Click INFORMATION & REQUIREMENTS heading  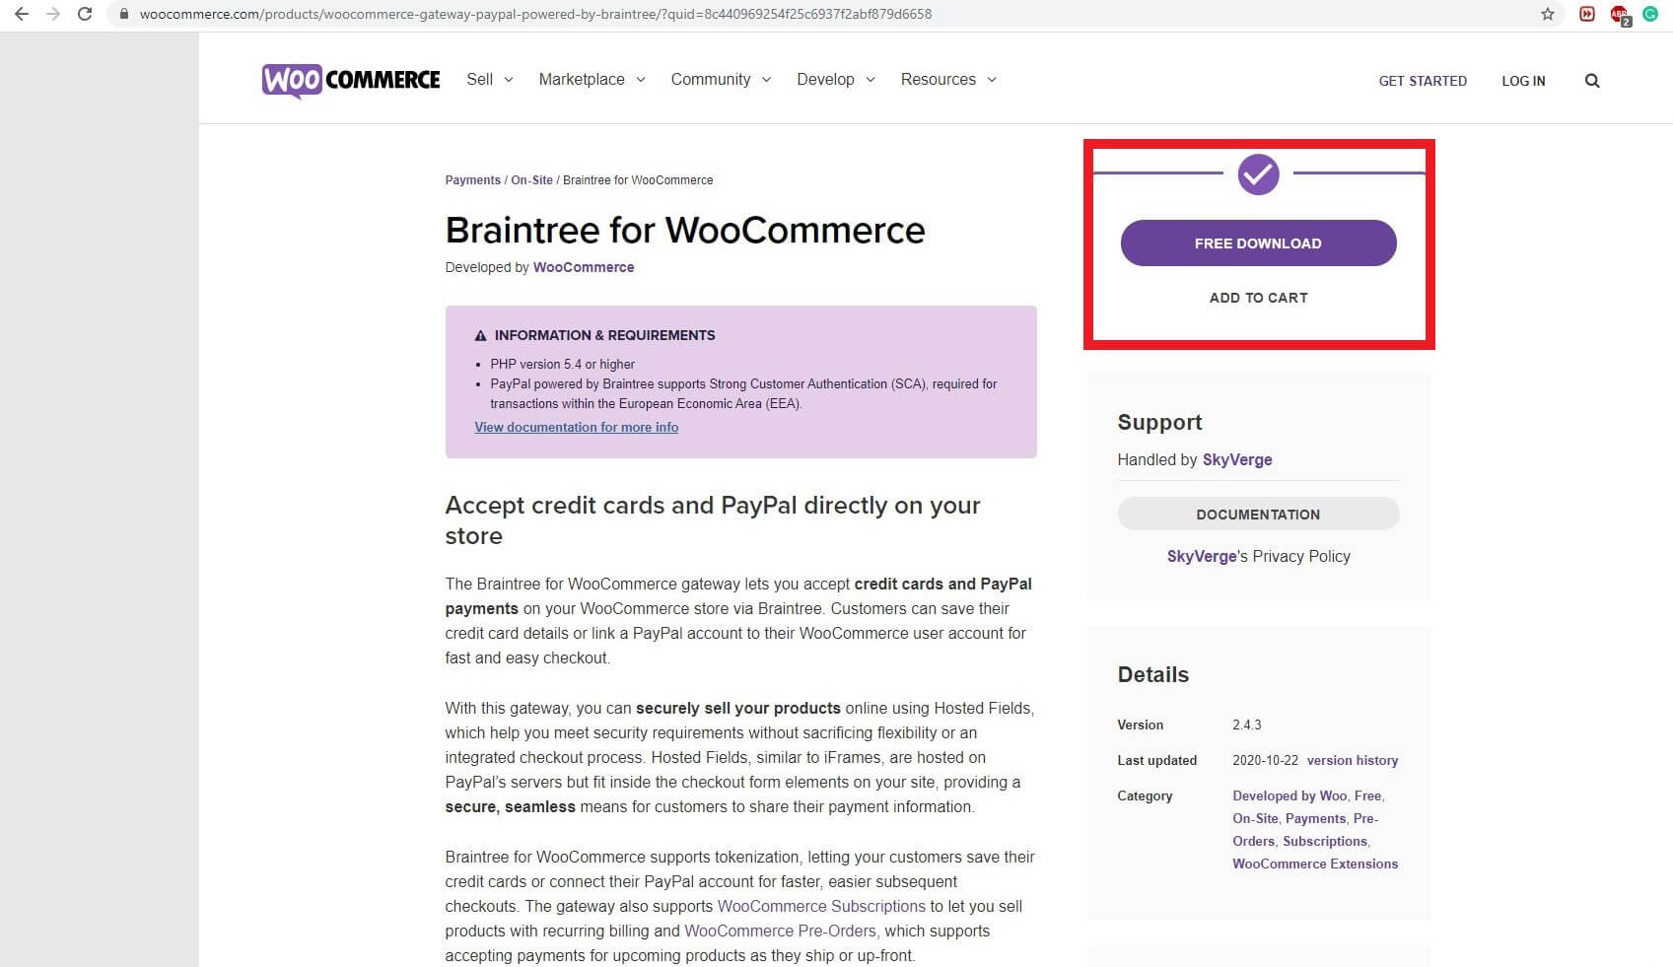tap(604, 335)
